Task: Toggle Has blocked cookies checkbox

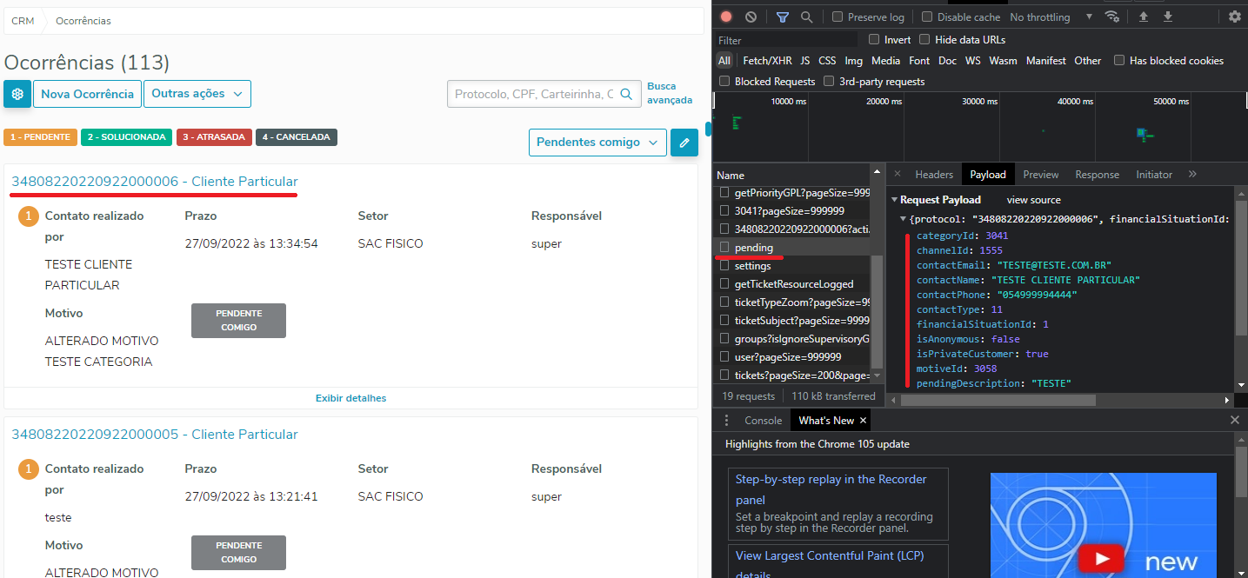Action: [x=1119, y=60]
